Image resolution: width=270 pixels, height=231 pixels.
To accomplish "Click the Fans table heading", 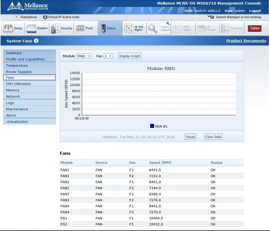I will pos(65,153).
